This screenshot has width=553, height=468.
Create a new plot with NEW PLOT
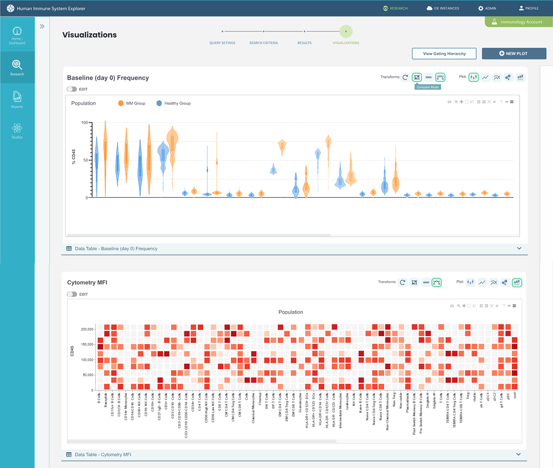513,53
